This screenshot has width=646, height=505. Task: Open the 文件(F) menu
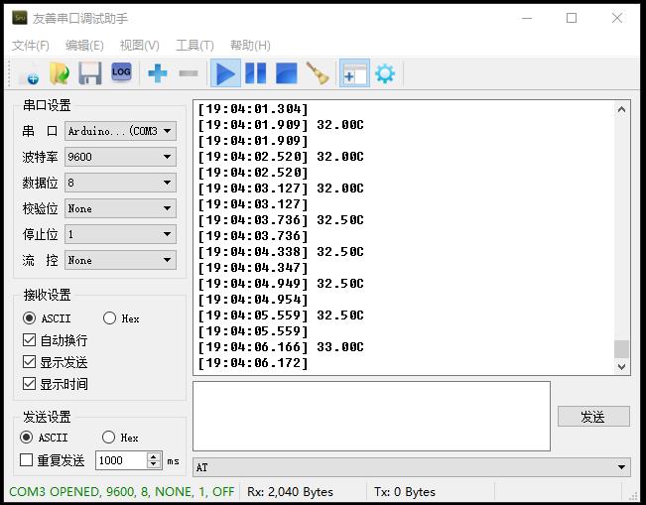pos(31,45)
